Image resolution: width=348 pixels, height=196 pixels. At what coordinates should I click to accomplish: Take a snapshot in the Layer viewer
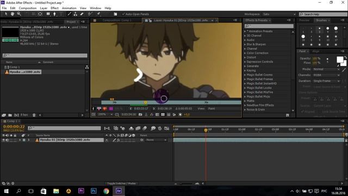click(140, 115)
